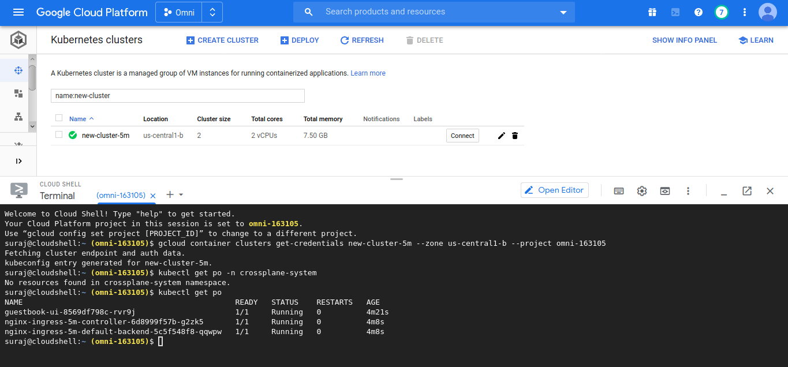Click the guestbook-ui-8569df798c-rvr9j pod name
The width and height of the screenshot is (788, 367).
70,312
